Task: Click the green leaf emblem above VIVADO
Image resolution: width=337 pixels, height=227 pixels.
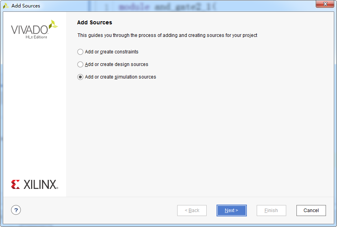Action: [x=53, y=24]
